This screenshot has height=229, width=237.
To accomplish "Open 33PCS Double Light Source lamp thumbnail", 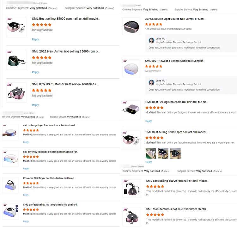I will click(131, 27).
